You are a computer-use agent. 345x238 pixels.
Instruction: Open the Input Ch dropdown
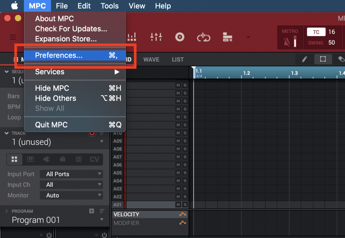click(x=71, y=184)
